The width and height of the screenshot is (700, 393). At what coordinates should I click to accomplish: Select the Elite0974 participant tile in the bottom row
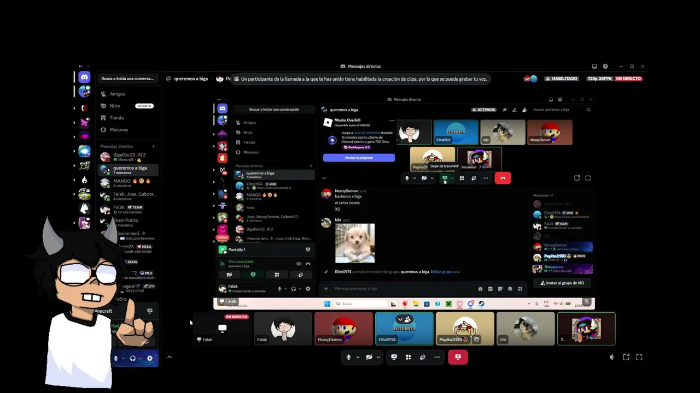404,329
